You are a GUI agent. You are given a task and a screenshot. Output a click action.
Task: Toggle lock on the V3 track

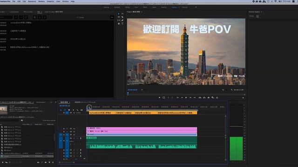64,128
